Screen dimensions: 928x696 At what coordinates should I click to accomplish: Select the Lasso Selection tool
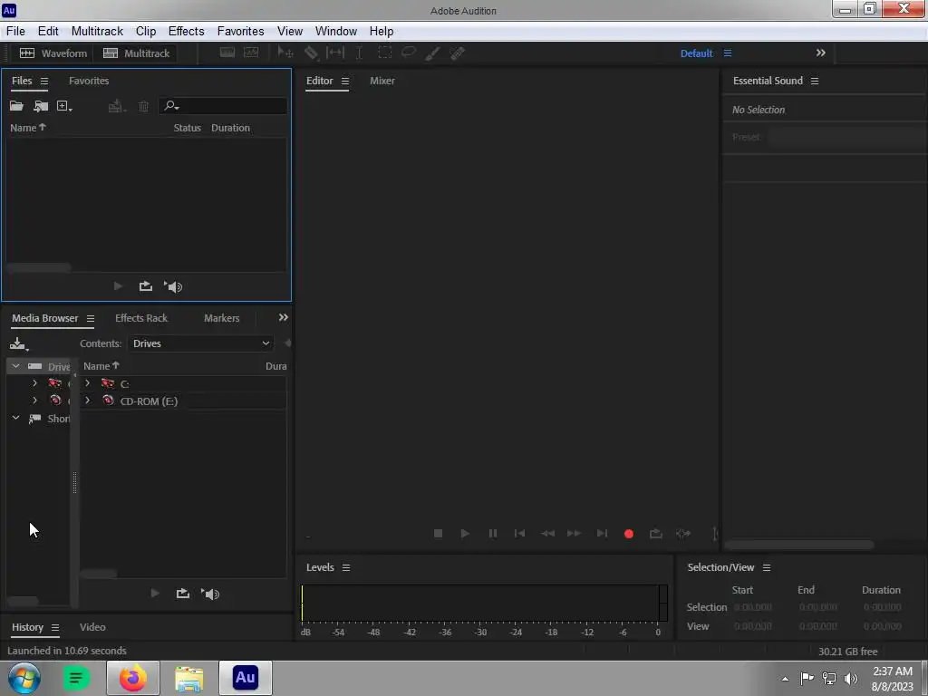[x=409, y=53]
